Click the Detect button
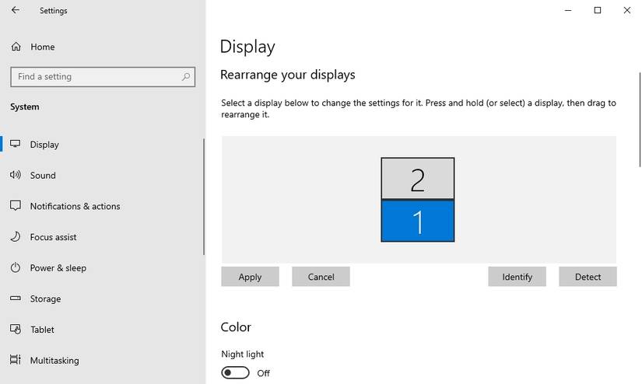642x384 pixels. pyautogui.click(x=588, y=277)
